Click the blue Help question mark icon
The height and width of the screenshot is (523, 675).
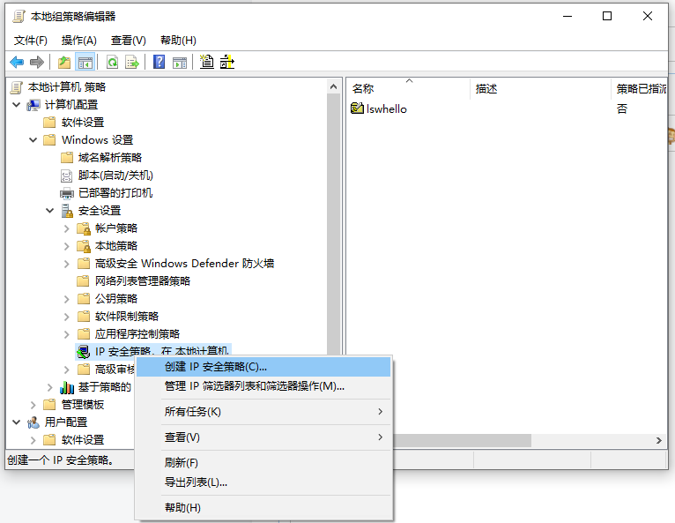[x=159, y=62]
